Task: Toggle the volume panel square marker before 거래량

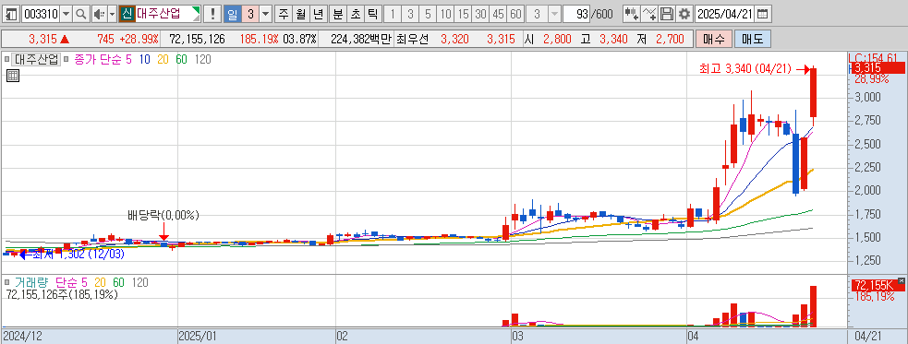Action: [7, 282]
